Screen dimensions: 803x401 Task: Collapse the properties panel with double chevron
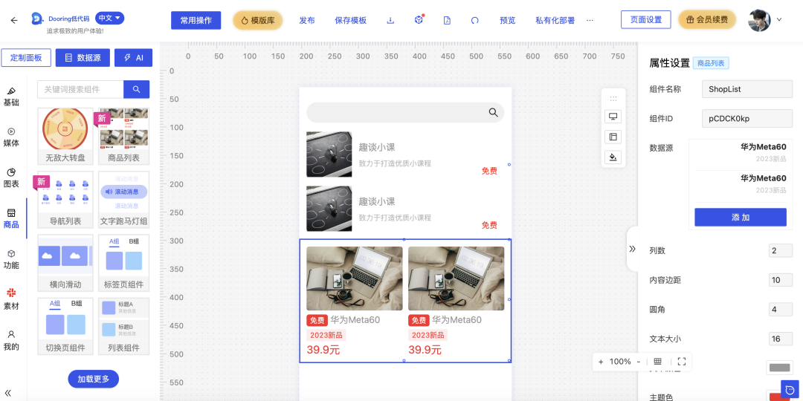pos(633,249)
